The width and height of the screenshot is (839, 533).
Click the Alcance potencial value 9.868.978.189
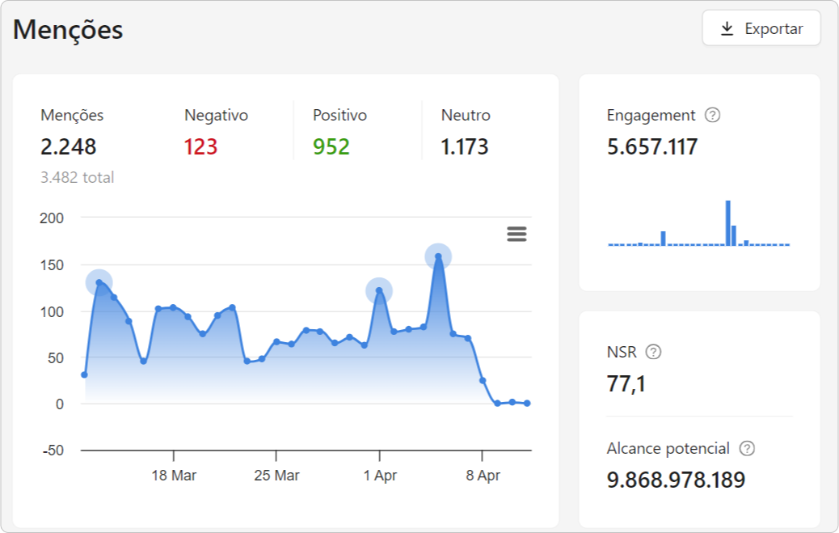(x=676, y=480)
